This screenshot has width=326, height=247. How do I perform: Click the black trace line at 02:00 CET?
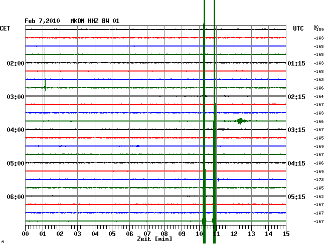pyautogui.click(x=155, y=62)
